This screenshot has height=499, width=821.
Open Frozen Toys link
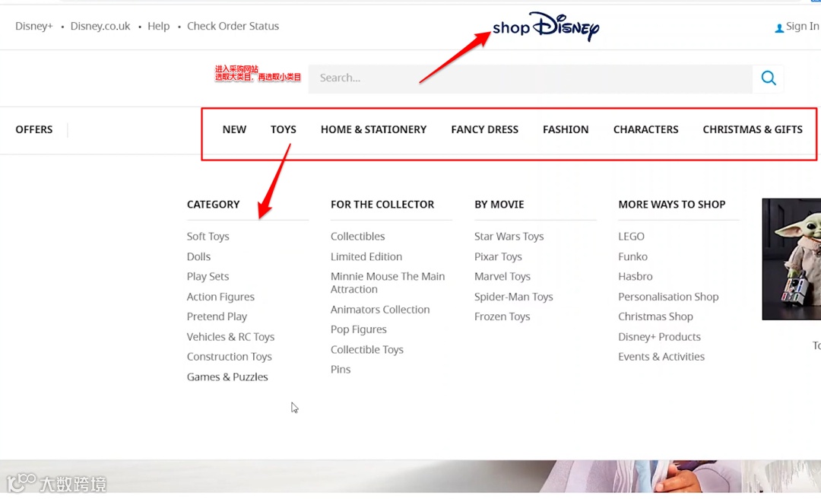click(x=502, y=316)
